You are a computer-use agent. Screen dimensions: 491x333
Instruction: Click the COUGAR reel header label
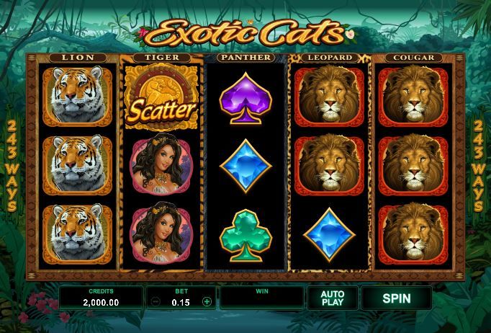(414, 58)
